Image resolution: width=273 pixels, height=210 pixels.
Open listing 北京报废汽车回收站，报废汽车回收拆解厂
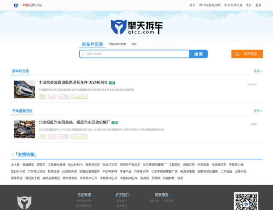[74, 122]
